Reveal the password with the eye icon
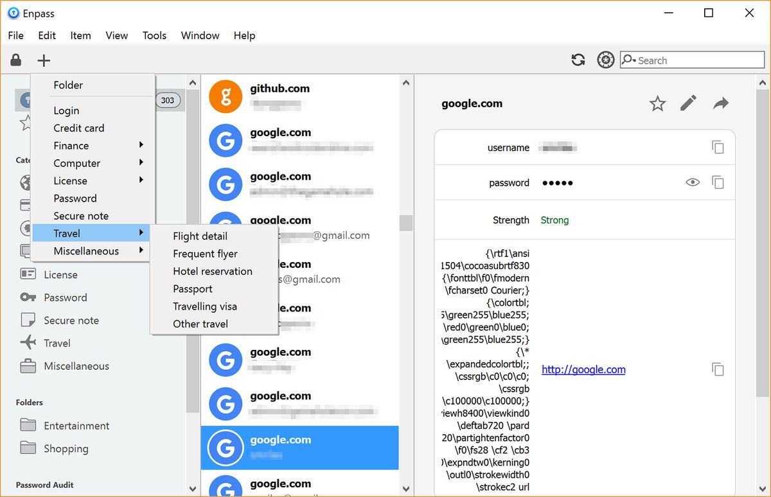Viewport: 771px width, 497px height. (x=692, y=182)
